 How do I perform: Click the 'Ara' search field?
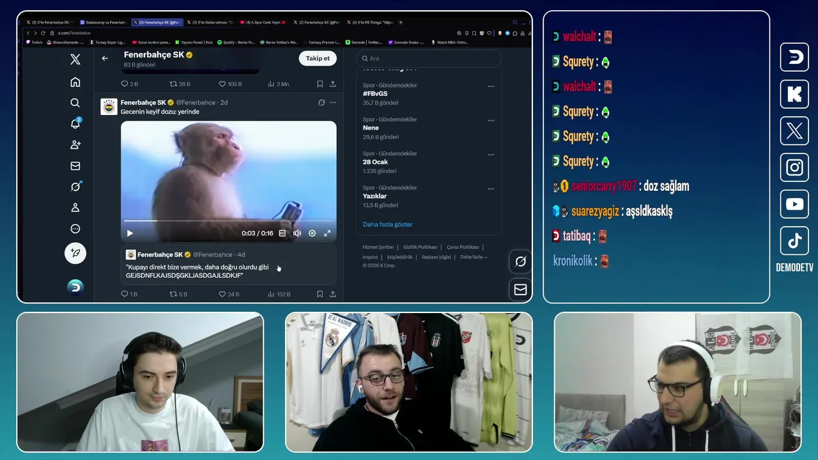(429, 58)
